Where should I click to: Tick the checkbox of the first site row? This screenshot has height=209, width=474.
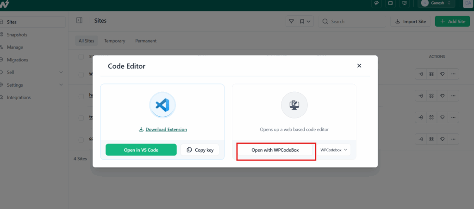(81, 74)
